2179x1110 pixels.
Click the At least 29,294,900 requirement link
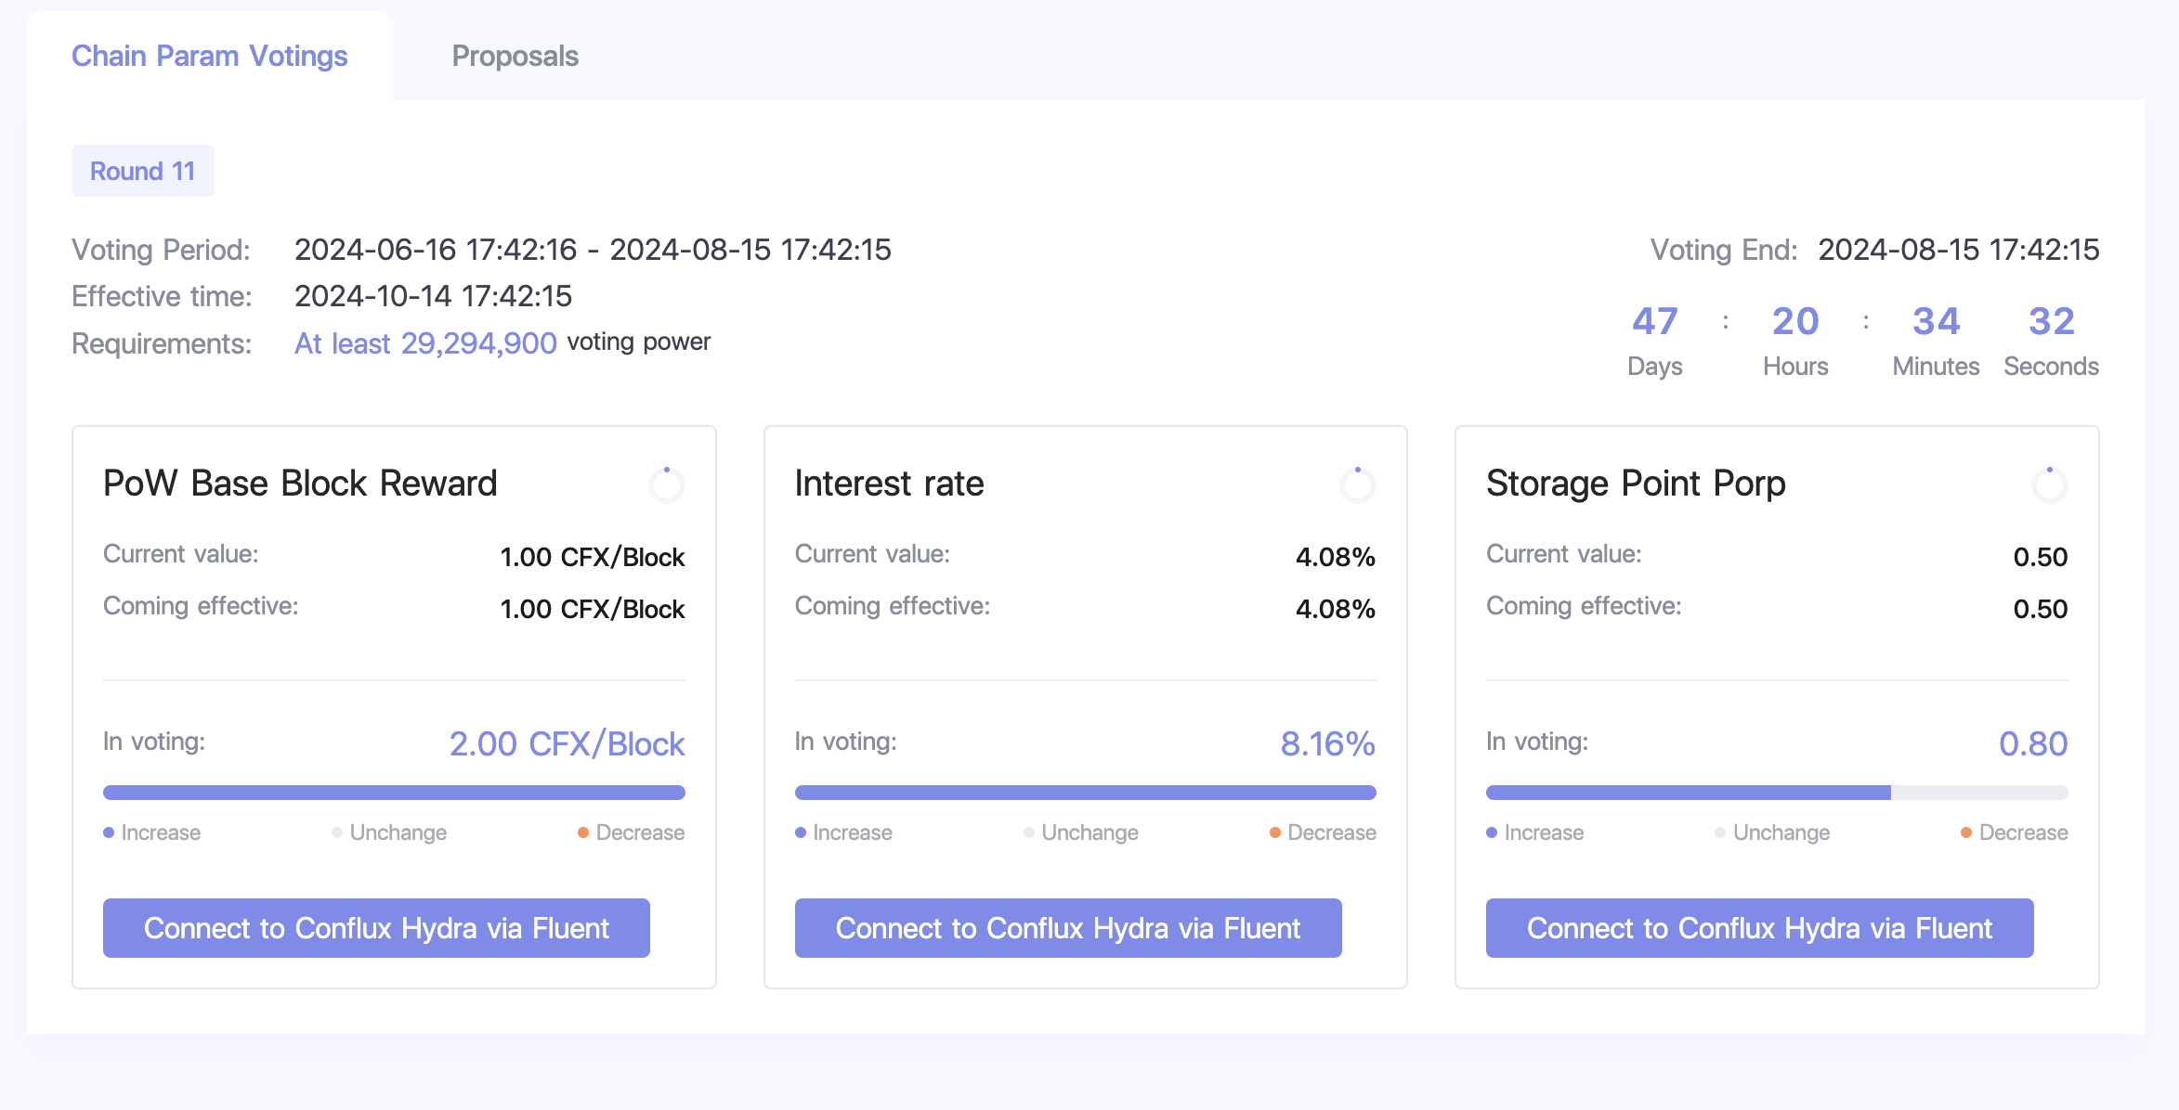pyautogui.click(x=425, y=343)
